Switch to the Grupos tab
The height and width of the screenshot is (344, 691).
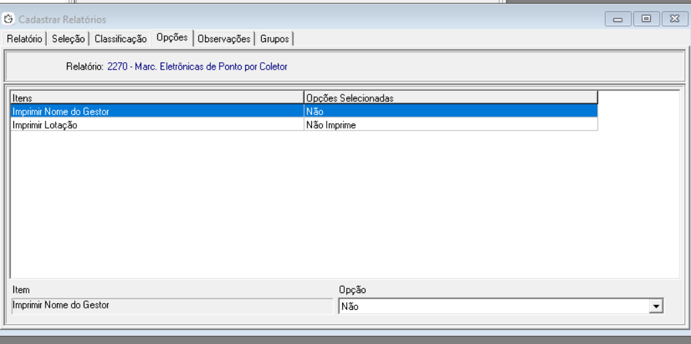[275, 39]
